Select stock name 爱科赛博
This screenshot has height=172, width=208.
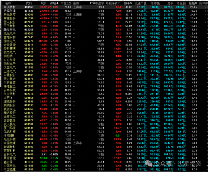pyautogui.click(x=9, y=49)
